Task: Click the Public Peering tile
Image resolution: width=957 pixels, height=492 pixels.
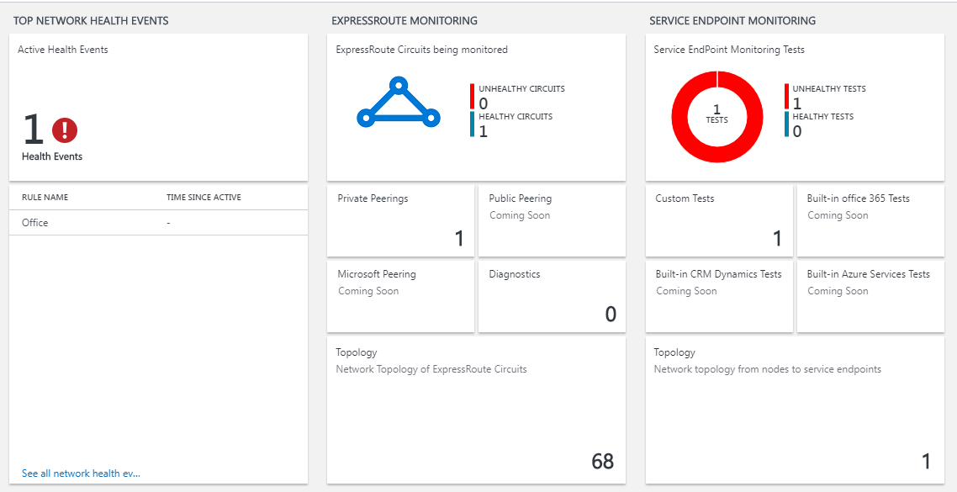Action: coord(552,220)
